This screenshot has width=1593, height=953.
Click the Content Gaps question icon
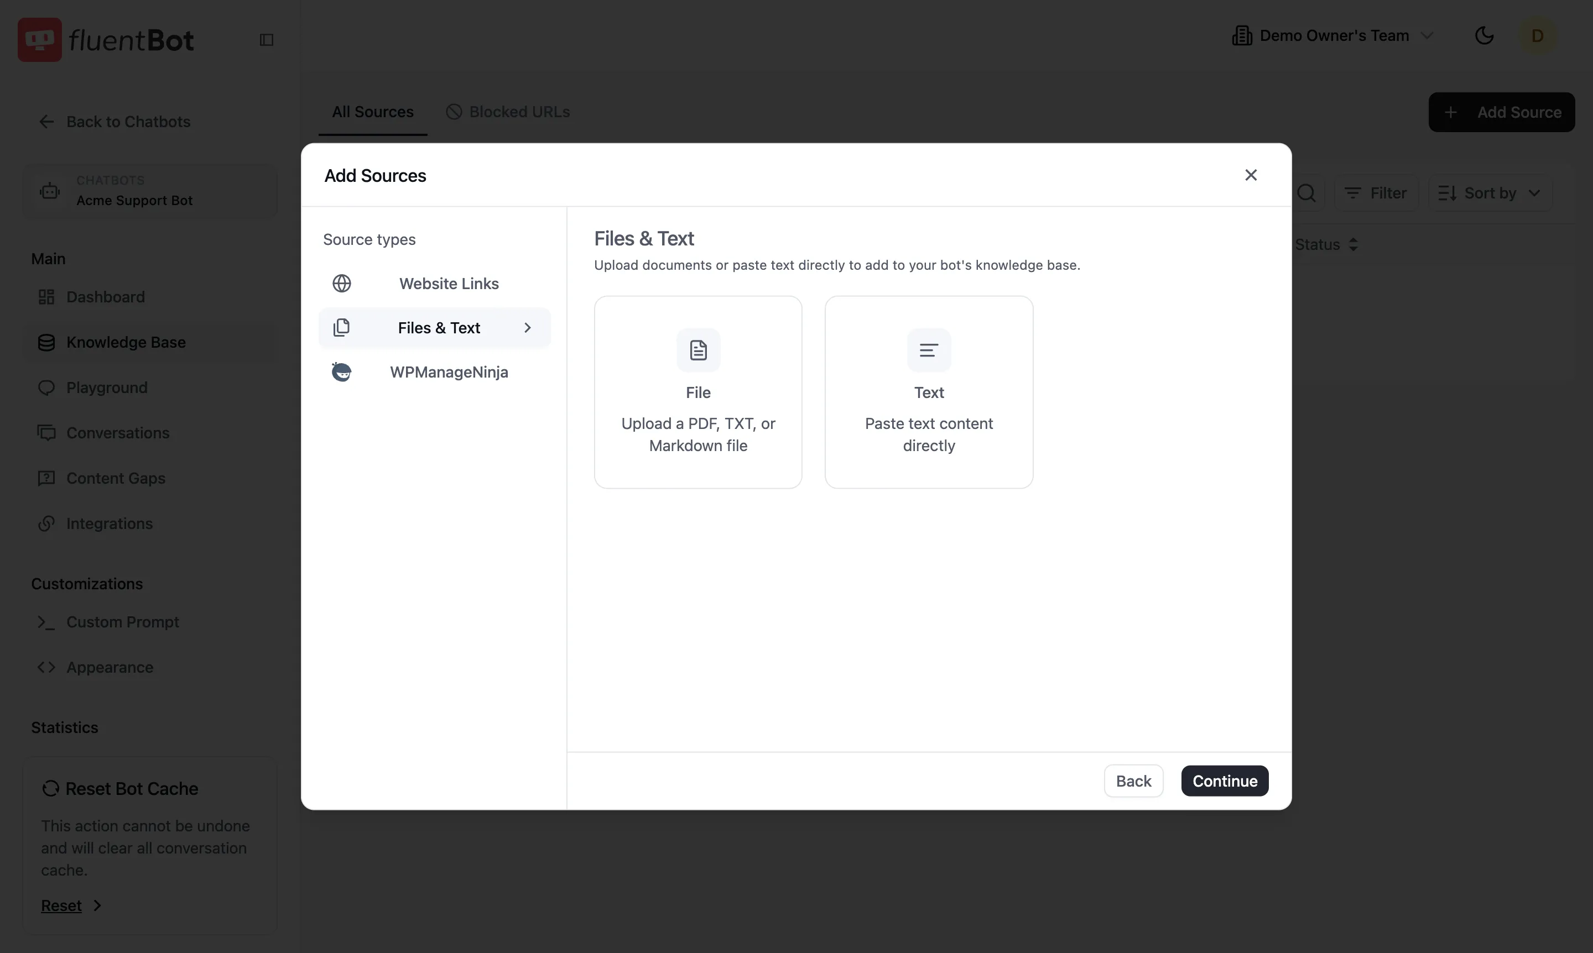click(46, 478)
